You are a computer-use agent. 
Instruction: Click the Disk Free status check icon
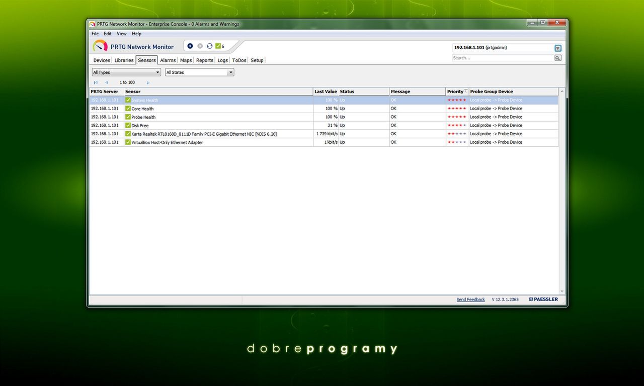pyautogui.click(x=128, y=126)
